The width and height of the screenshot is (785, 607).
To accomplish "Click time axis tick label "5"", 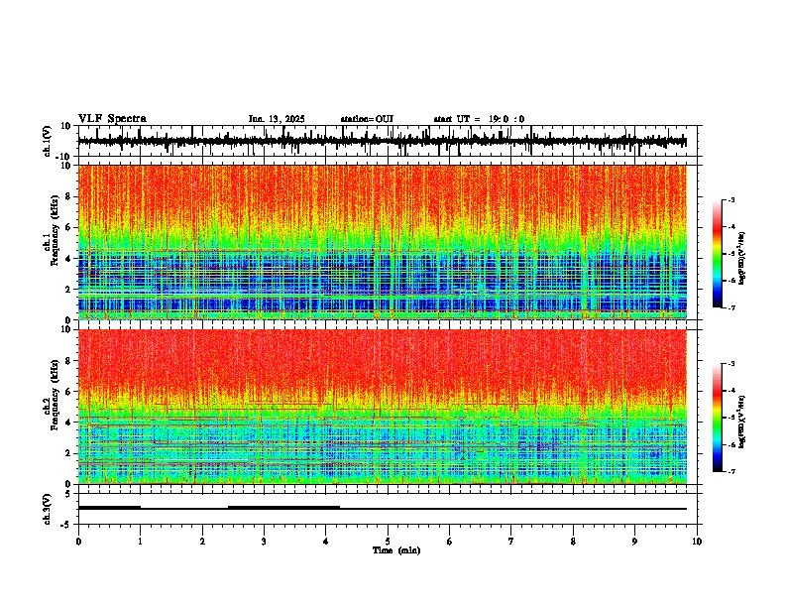I will (388, 542).
